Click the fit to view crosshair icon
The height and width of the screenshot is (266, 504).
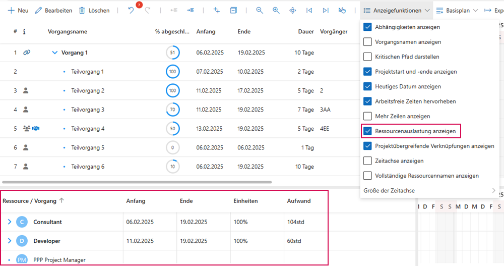(x=293, y=11)
